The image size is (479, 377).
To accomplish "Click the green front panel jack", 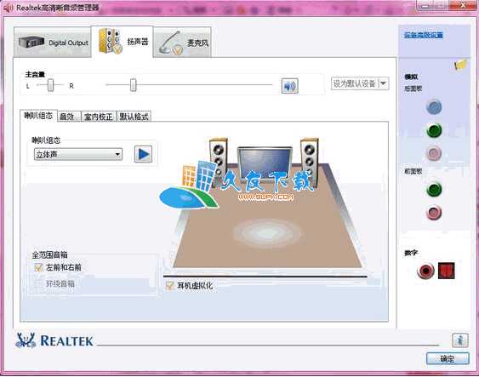I will pyautogui.click(x=434, y=189).
